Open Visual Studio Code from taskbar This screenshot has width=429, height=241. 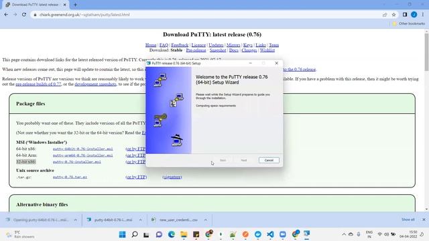270,234
